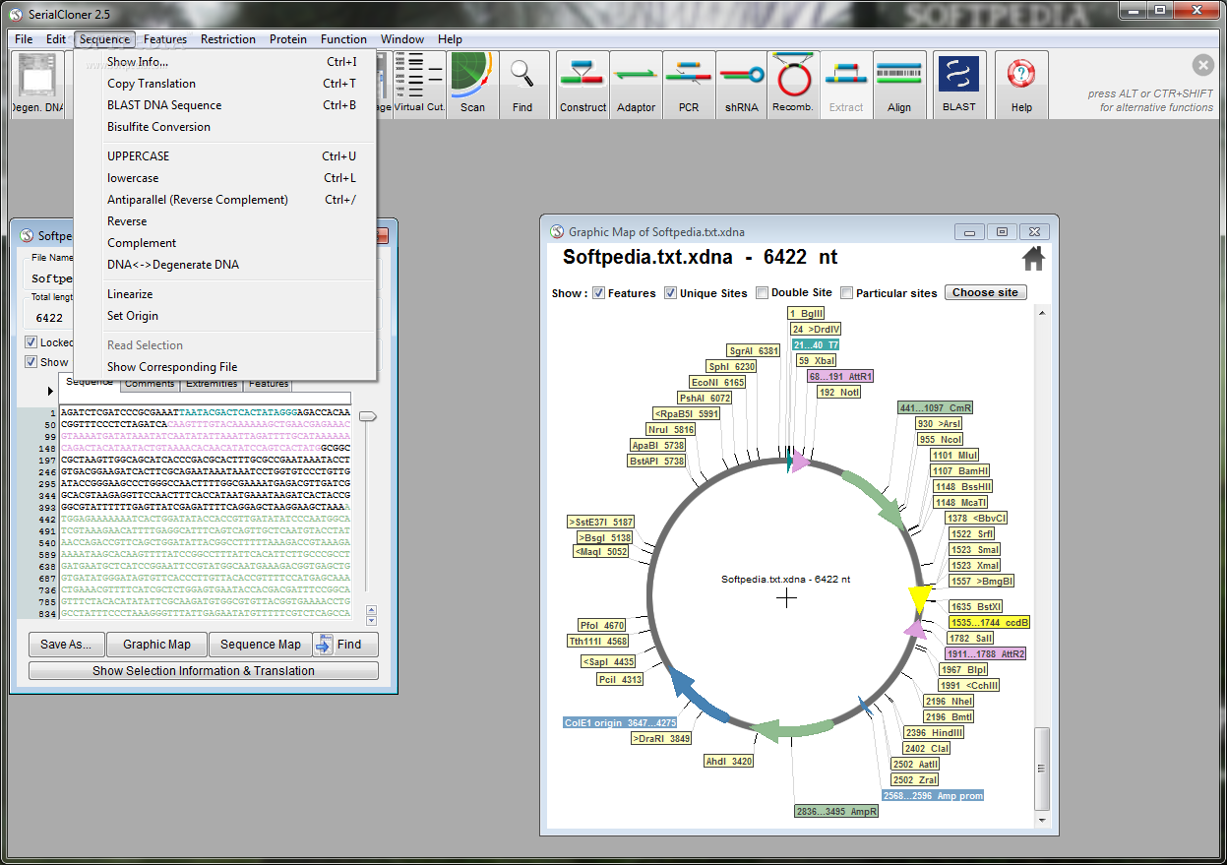
Task: Select the yellow ccdB arrow on the map
Action: click(x=920, y=598)
